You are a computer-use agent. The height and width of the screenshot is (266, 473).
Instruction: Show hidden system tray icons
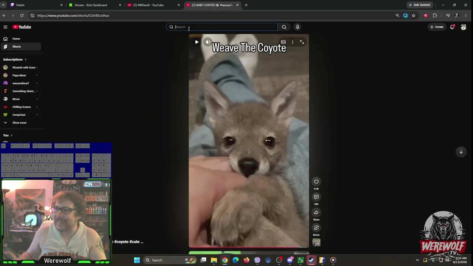click(x=418, y=260)
